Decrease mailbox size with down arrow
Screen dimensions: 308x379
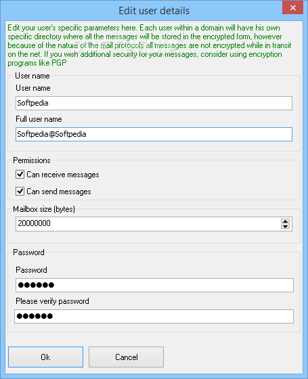[x=285, y=227]
